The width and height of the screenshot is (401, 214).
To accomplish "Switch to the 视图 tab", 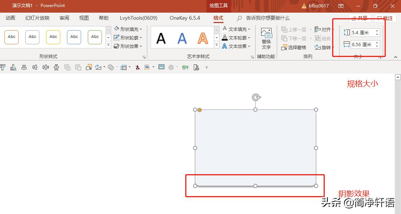I will click(84, 18).
